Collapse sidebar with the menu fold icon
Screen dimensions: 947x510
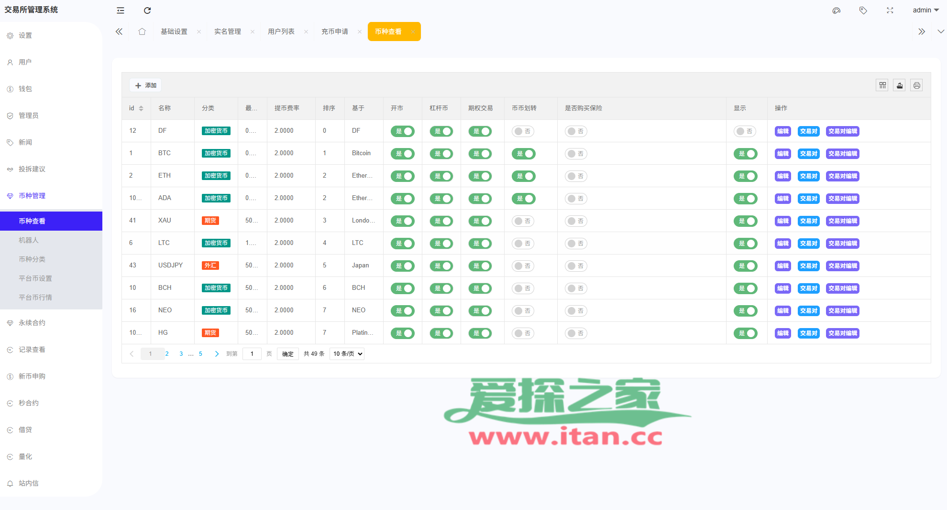pyautogui.click(x=121, y=11)
